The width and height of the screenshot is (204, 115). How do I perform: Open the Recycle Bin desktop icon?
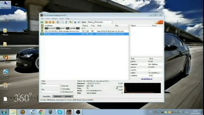tap(5, 19)
